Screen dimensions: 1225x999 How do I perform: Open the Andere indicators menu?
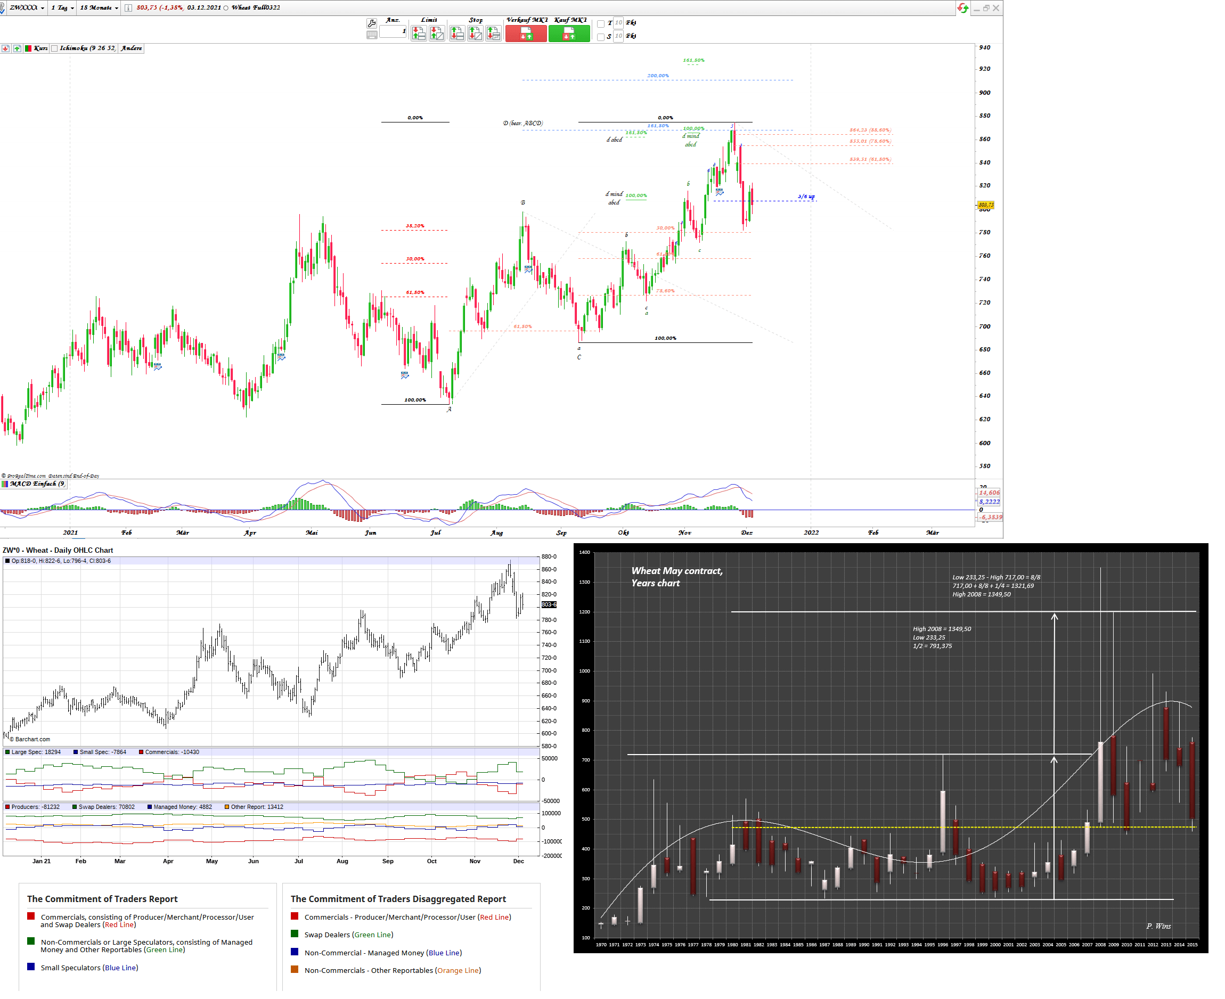(x=131, y=49)
